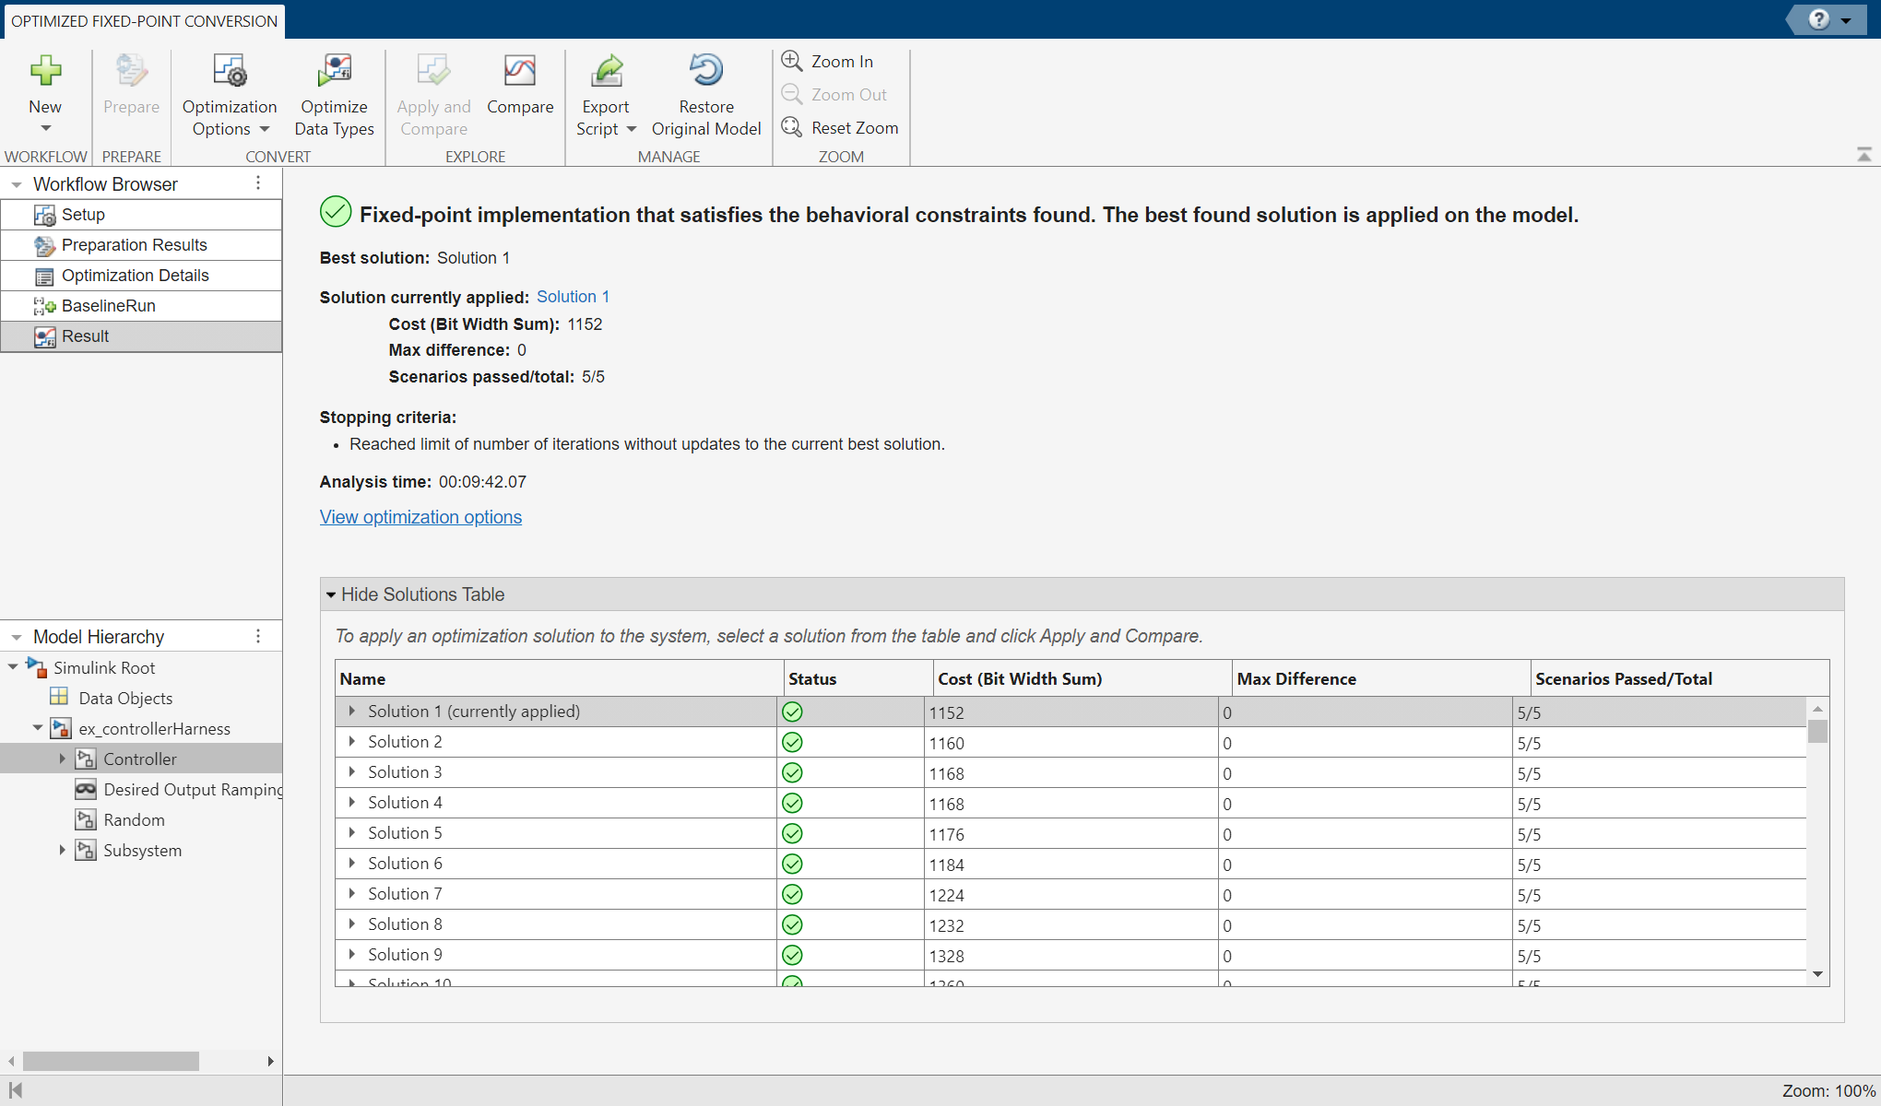Image resolution: width=1881 pixels, height=1106 pixels.
Task: Restore Original Model
Action: [x=705, y=92]
